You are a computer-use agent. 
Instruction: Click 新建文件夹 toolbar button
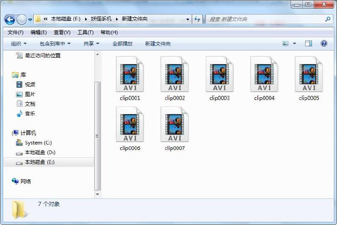tap(158, 44)
